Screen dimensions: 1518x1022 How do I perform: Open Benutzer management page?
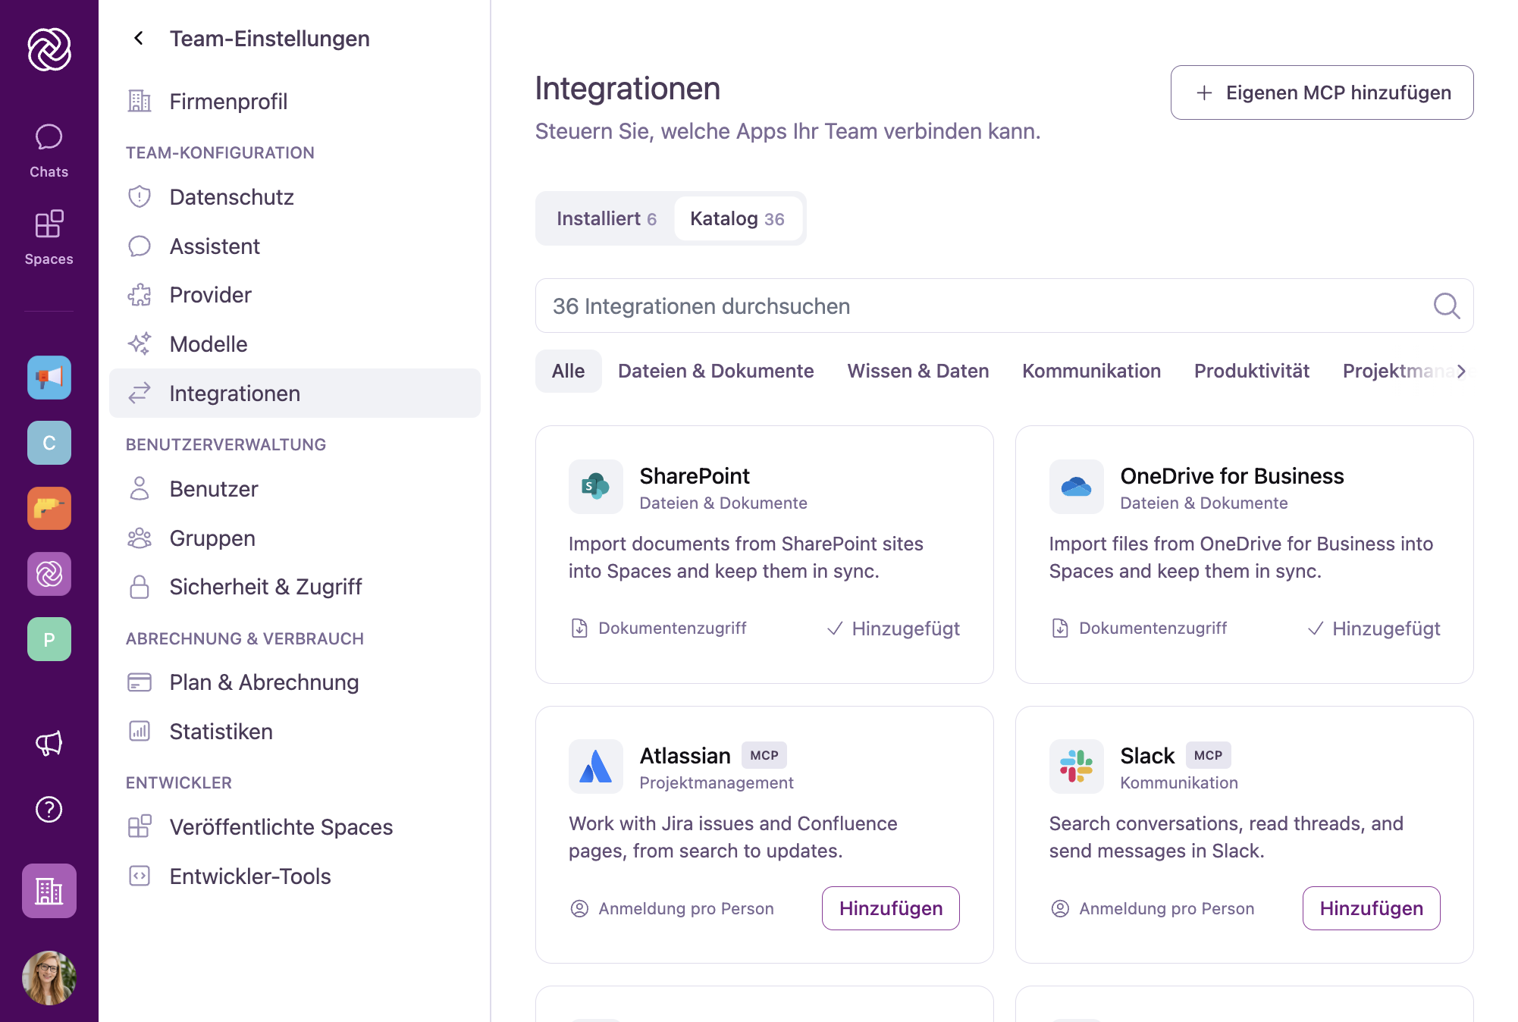click(295, 489)
